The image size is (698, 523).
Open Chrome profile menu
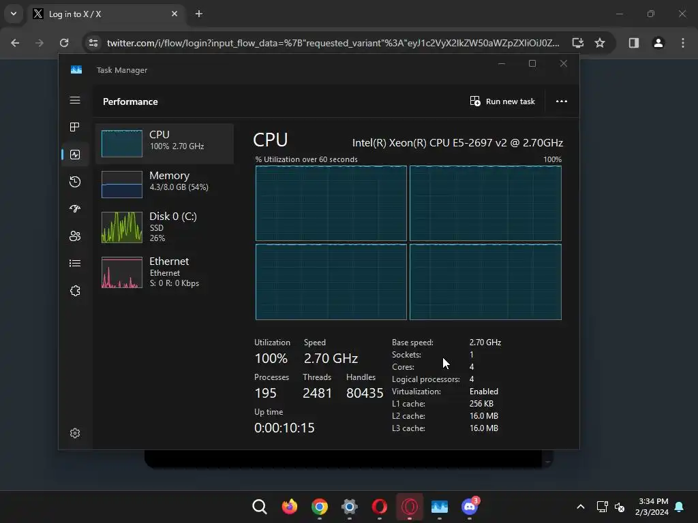click(658, 43)
